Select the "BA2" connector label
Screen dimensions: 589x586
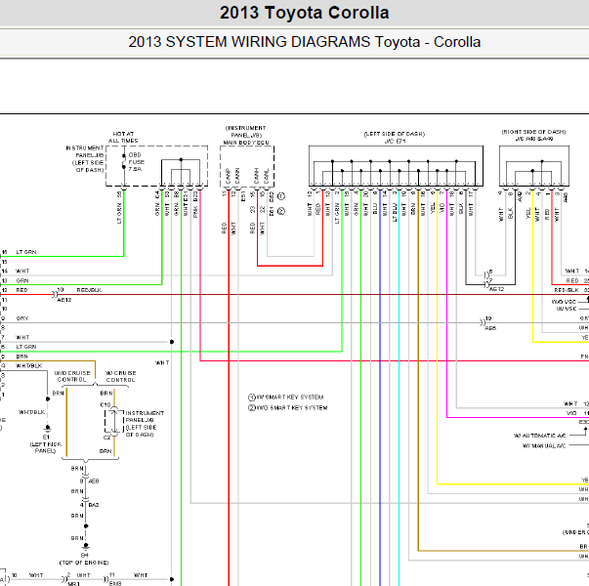pos(94,505)
